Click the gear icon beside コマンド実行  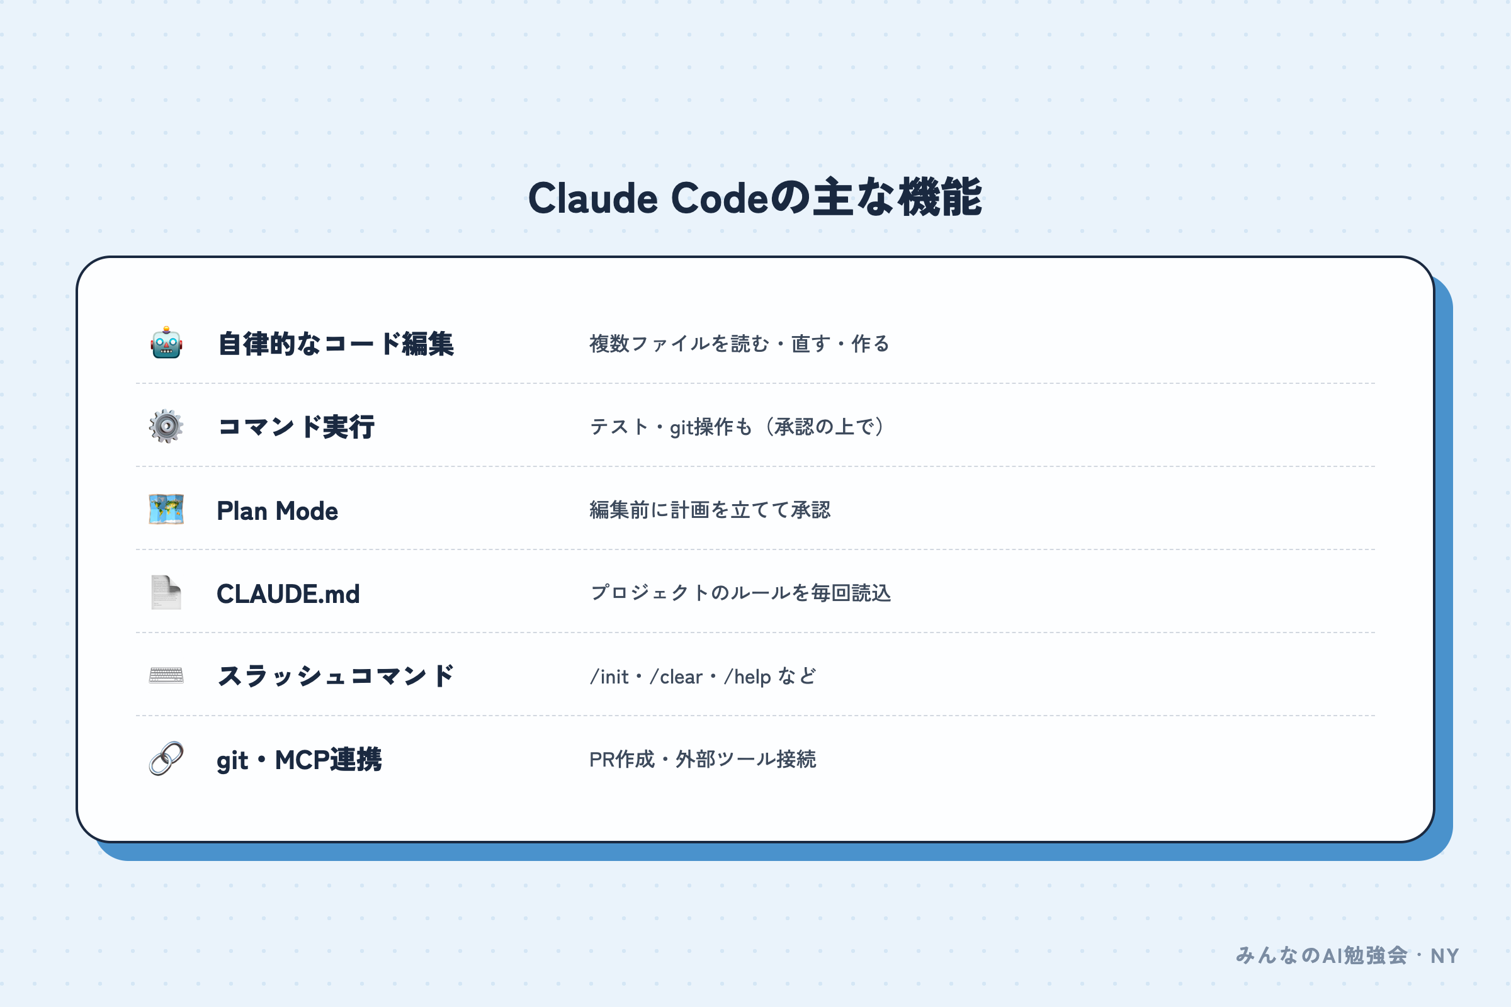tap(166, 426)
